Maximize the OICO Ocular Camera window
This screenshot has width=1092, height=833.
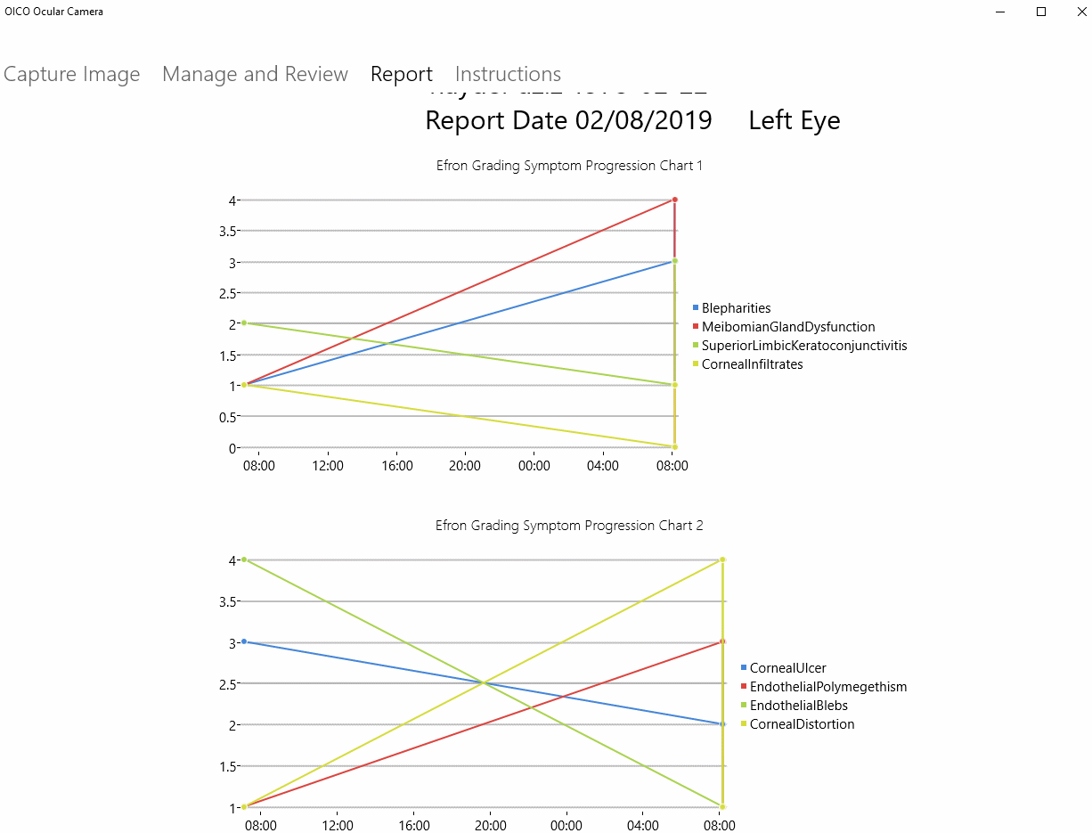pos(1040,12)
